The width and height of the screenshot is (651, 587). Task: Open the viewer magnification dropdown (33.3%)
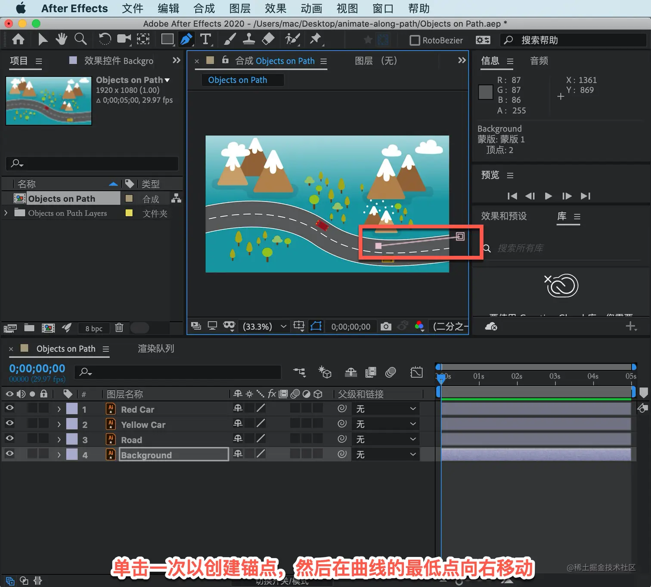pyautogui.click(x=264, y=326)
